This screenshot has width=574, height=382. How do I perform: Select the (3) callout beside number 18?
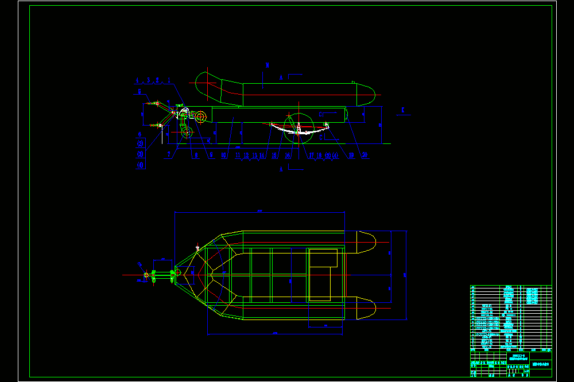pos(328,155)
